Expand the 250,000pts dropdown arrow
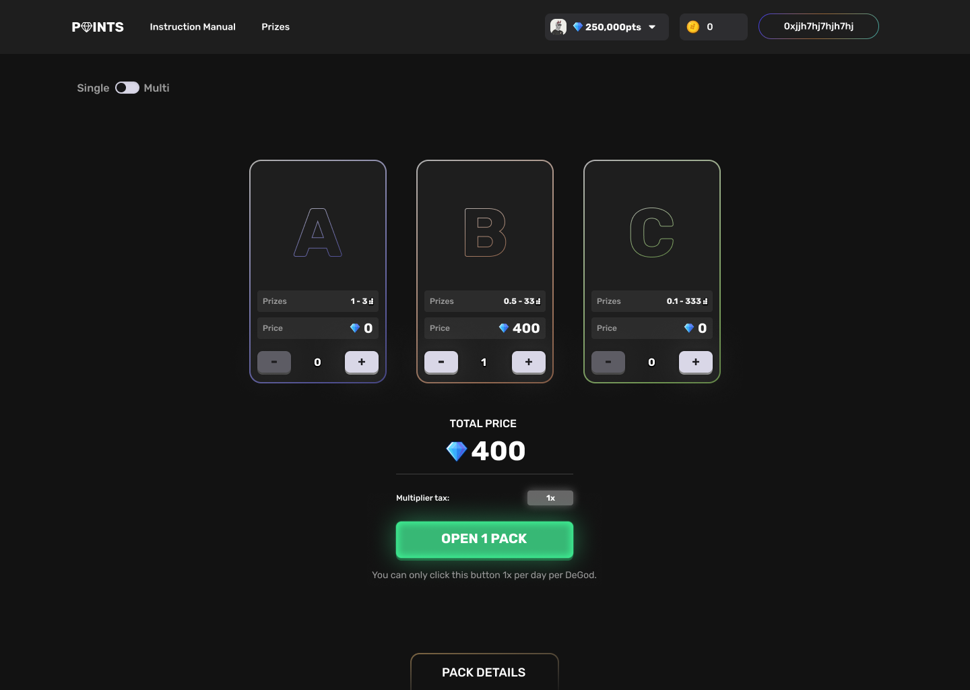The image size is (970, 690). 652,27
